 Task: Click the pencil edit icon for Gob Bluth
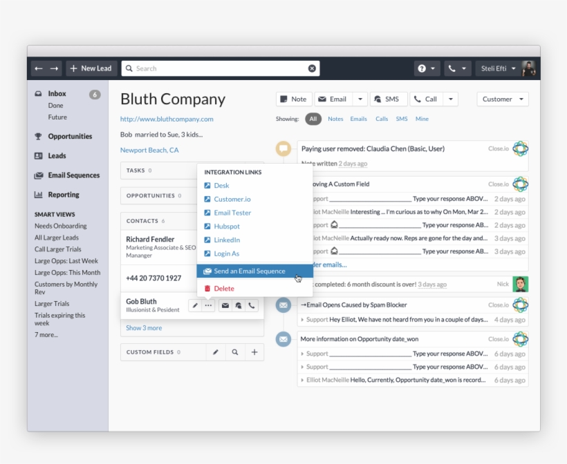coord(195,305)
